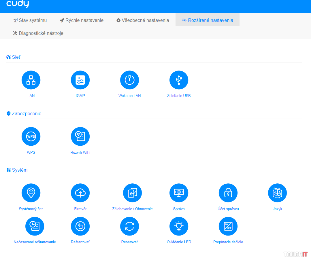
Task: Click the Prepínacie tlačidlo text link
Action: (x=228, y=242)
